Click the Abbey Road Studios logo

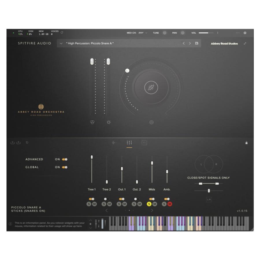pos(224,44)
